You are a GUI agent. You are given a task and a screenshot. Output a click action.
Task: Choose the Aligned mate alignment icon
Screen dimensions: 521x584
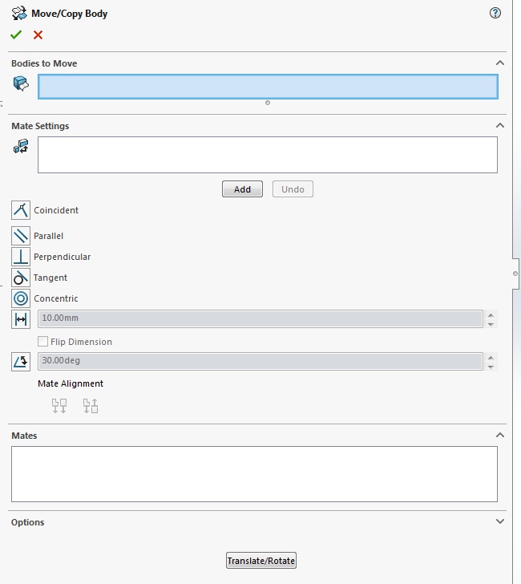[59, 406]
